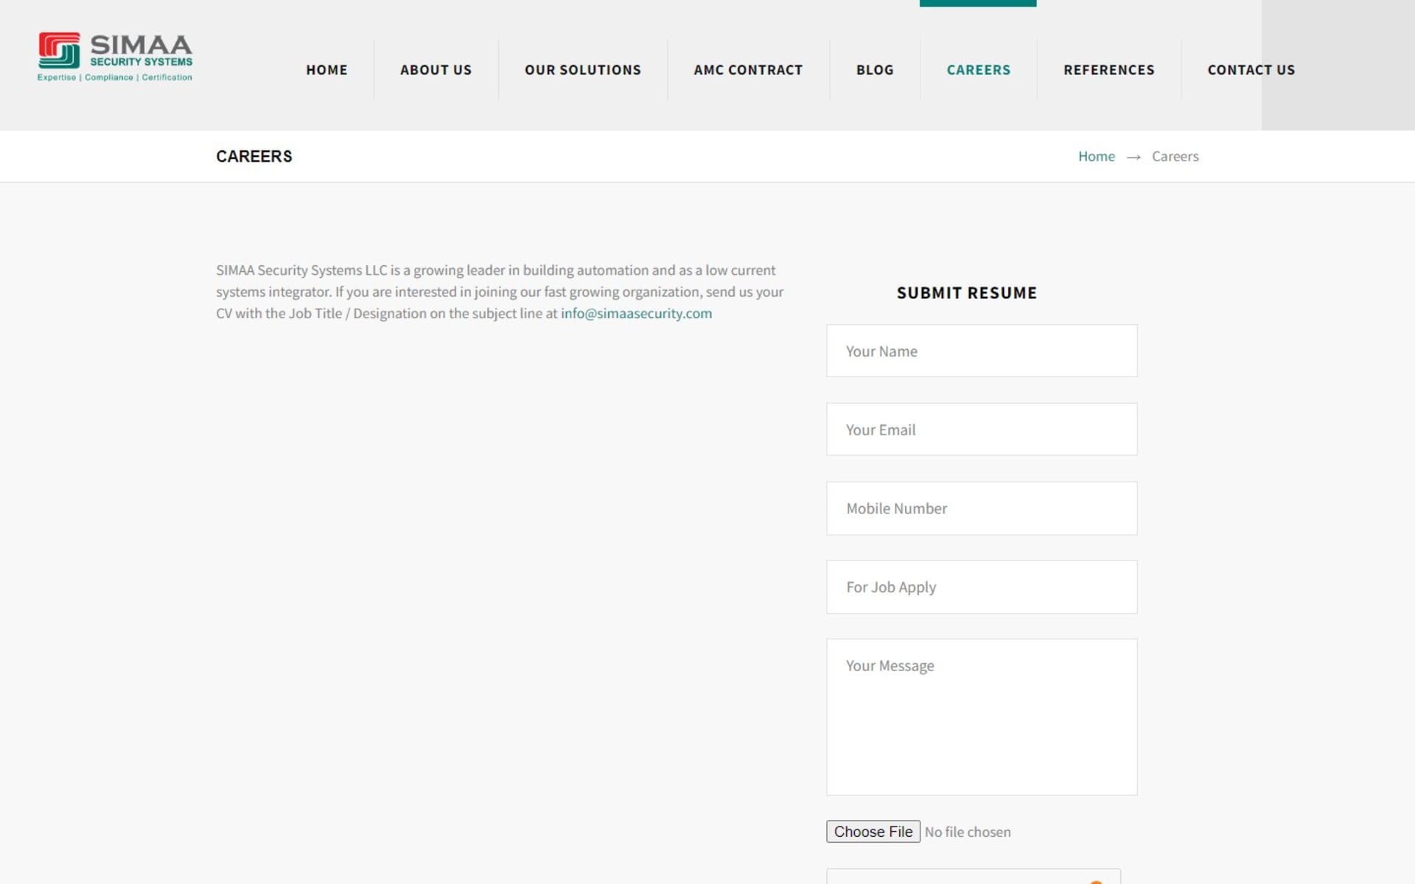Focus the Your Email field
Viewport: 1415px width, 884px height.
982,429
